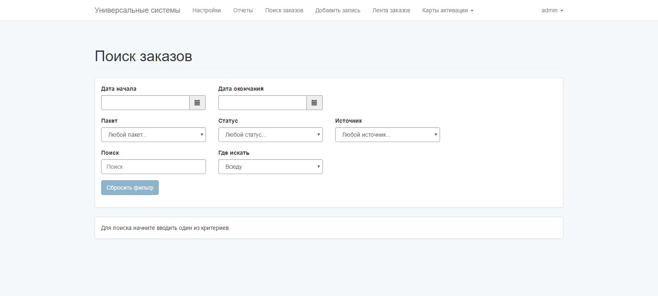Open calendar picker for Дата начала
The width and height of the screenshot is (658, 296).
tap(197, 103)
